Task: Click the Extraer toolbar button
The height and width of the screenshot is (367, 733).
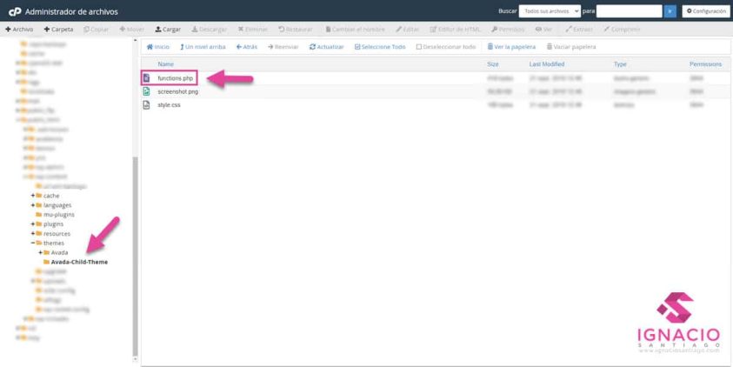Action: [579, 29]
